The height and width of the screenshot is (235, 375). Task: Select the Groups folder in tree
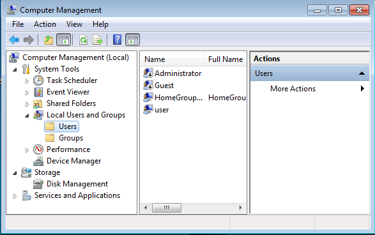click(71, 138)
